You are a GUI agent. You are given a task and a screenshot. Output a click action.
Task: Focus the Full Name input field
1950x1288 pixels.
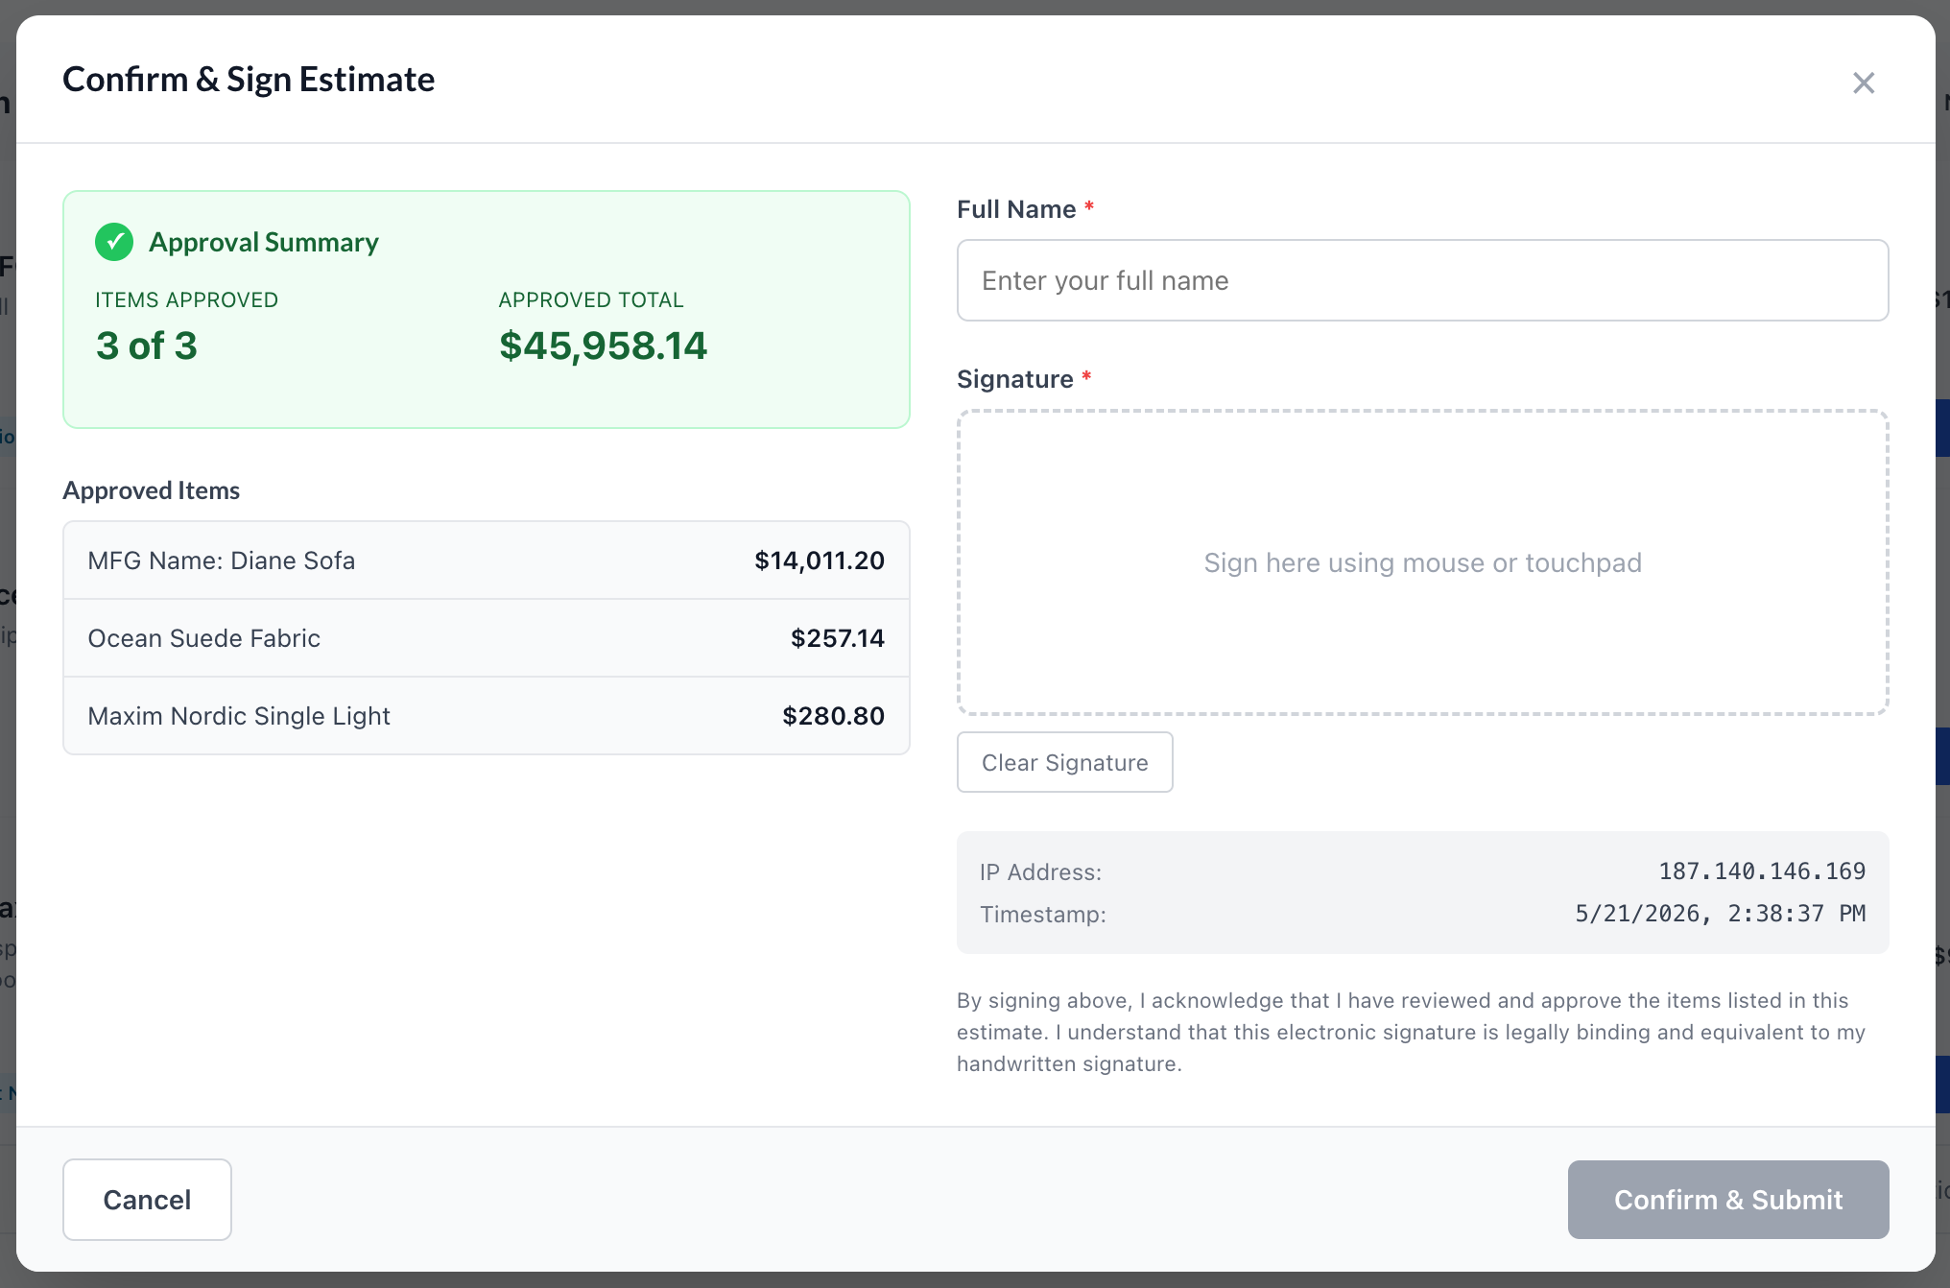click(x=1422, y=280)
